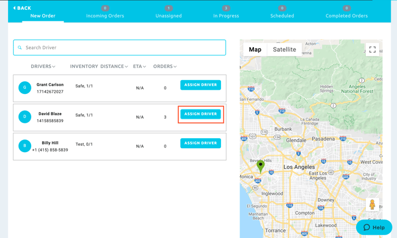Assign driver Grant Carlson
Image resolution: width=397 pixels, height=238 pixels.
coord(201,85)
